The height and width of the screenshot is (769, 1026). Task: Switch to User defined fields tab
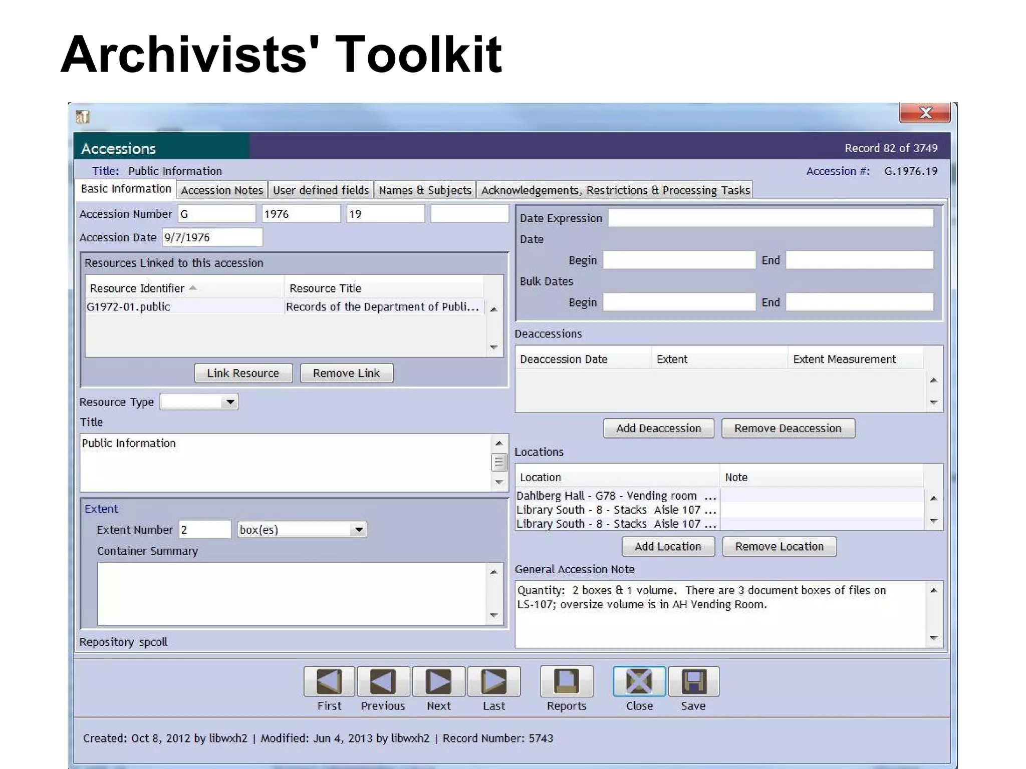point(321,190)
